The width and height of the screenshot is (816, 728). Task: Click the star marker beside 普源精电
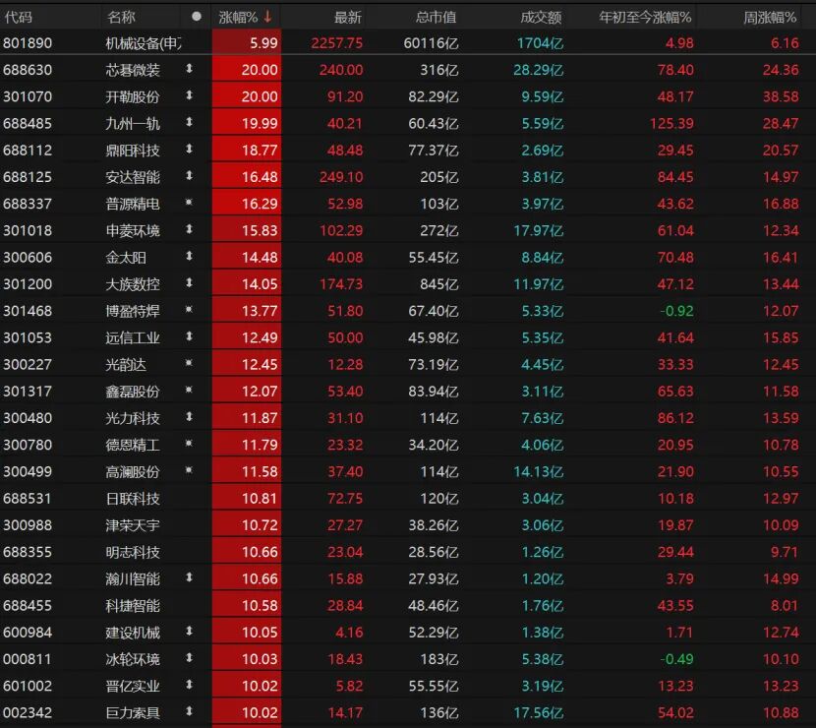click(189, 202)
